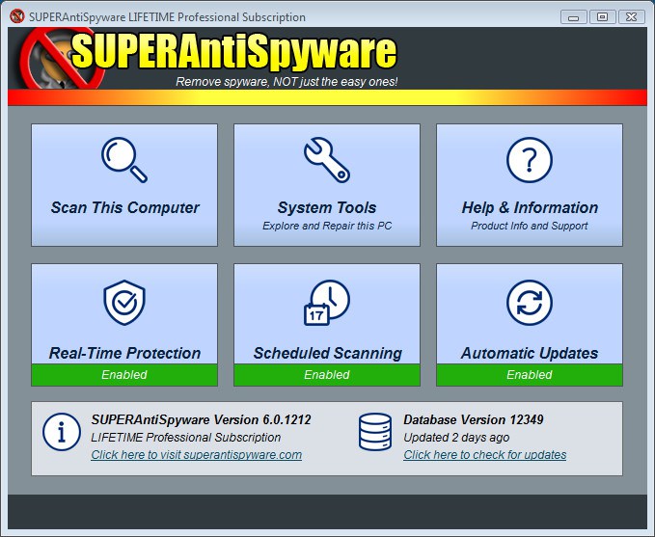Open Scan This Computer label
The image size is (655, 537).
click(124, 207)
